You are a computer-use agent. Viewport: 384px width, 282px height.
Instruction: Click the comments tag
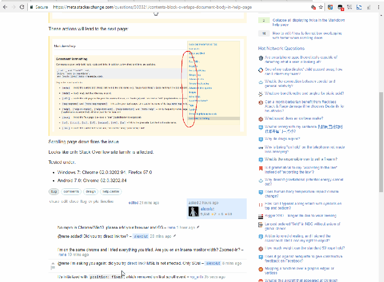point(71,191)
